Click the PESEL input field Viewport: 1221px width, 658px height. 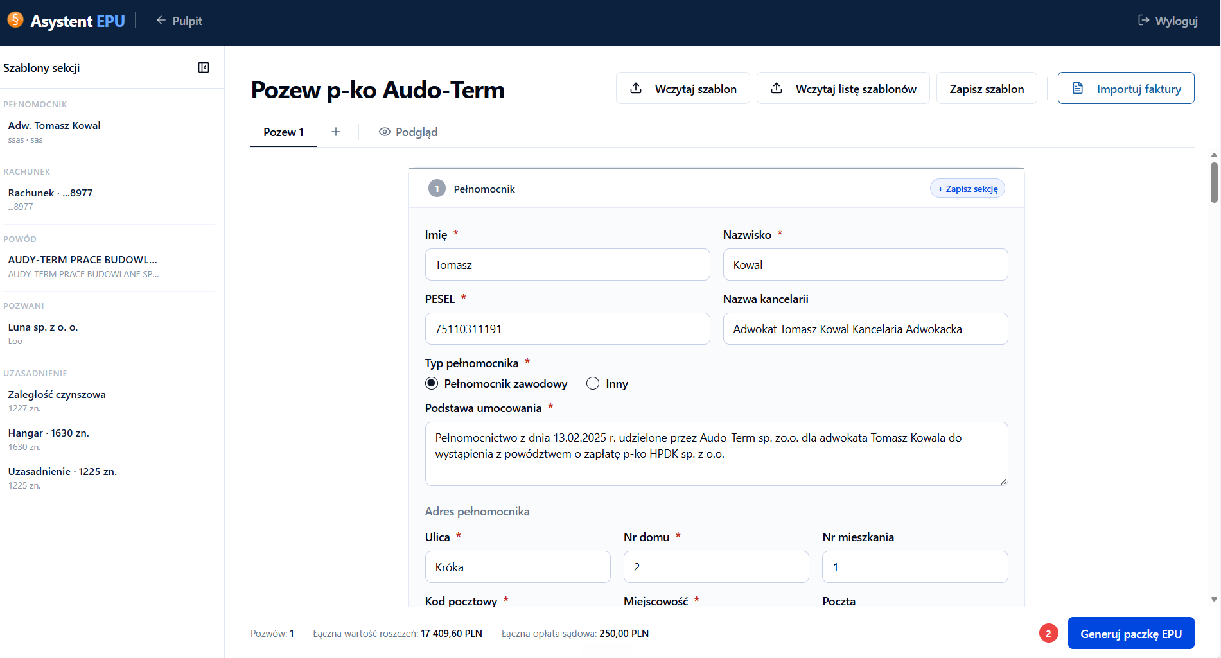[x=567, y=329]
